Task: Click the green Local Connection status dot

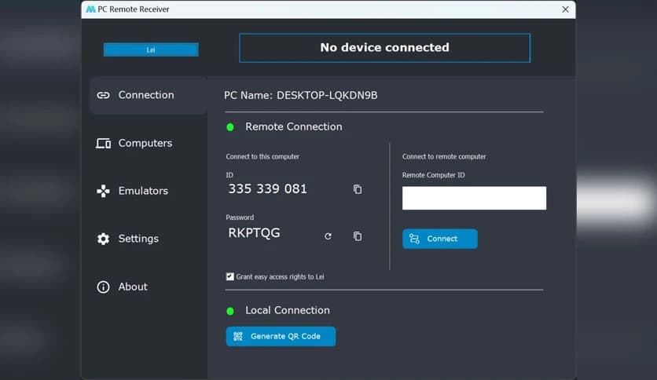Action: pyautogui.click(x=230, y=311)
